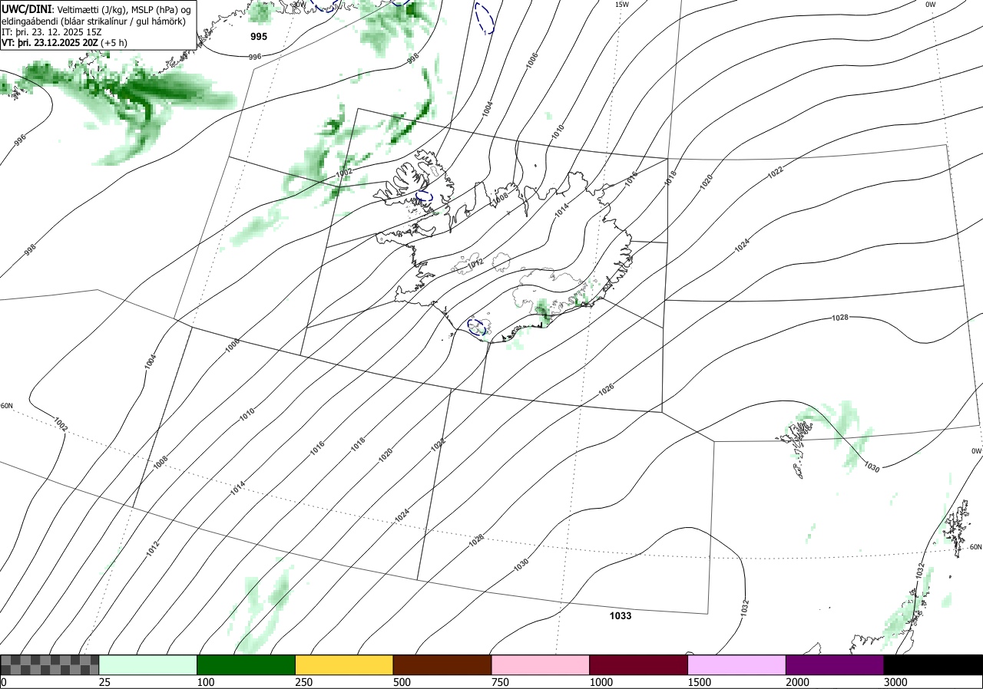Select the 'IT: þri. 23. 12. 2025 15Z' line
Image resolution: width=983 pixels, height=689 pixels.
click(51, 31)
